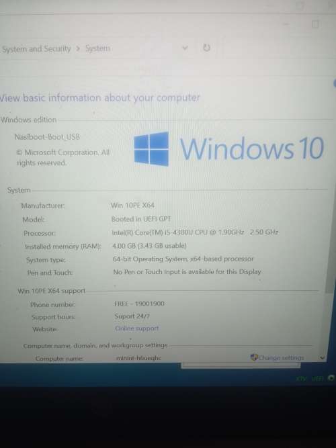
Task: Click the '4.00 GB (3.43 GB usable)' value
Action: coord(149,245)
